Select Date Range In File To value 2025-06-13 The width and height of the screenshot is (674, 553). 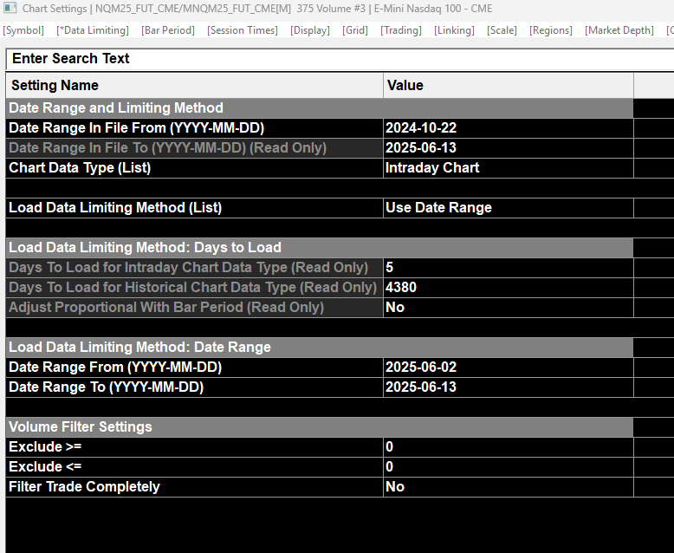(x=508, y=148)
